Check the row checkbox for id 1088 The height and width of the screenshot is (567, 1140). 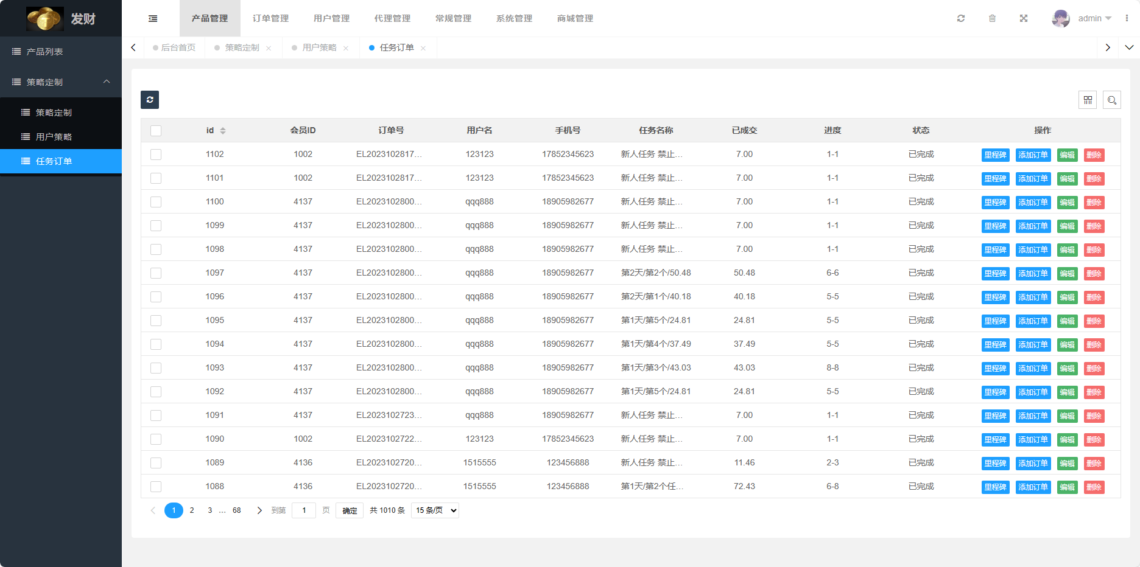(156, 487)
